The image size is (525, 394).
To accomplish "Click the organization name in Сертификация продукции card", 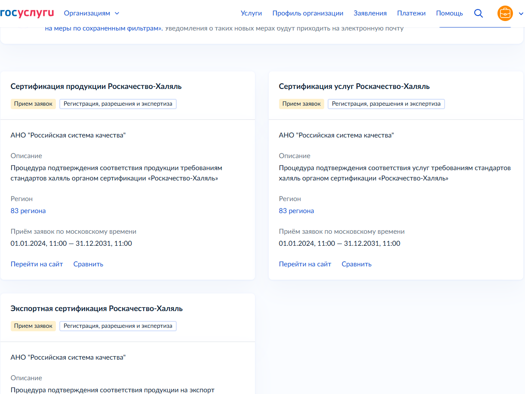I will [x=68, y=135].
